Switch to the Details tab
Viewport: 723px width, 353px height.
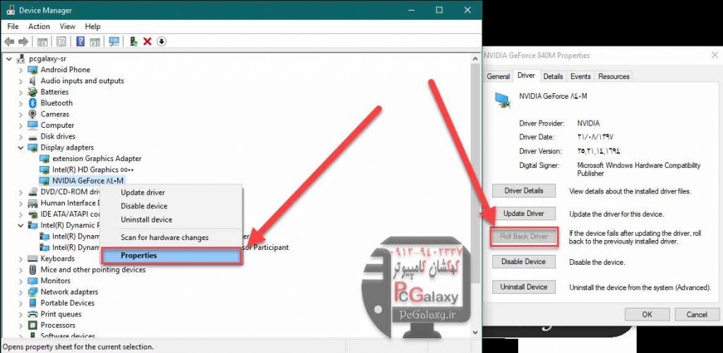coord(553,76)
